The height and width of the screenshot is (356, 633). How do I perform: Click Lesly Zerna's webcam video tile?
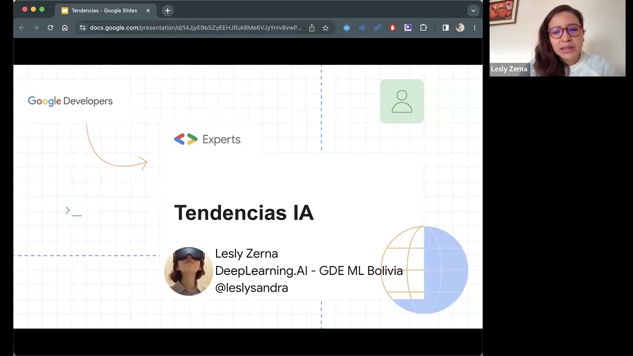(x=557, y=38)
